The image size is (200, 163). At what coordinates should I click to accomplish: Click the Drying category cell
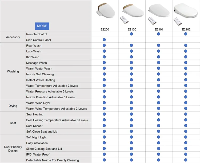[x=13, y=106]
